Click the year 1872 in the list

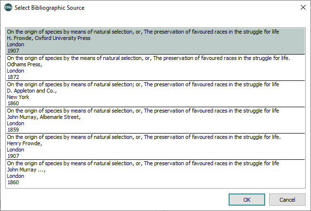13,77
